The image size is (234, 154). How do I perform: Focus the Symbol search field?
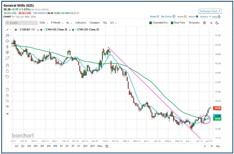click(22, 23)
